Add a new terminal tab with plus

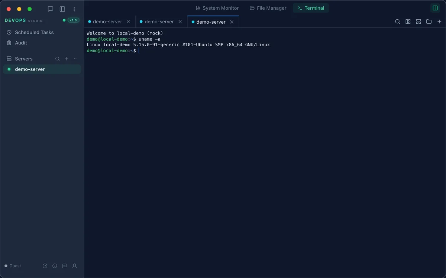(x=439, y=22)
